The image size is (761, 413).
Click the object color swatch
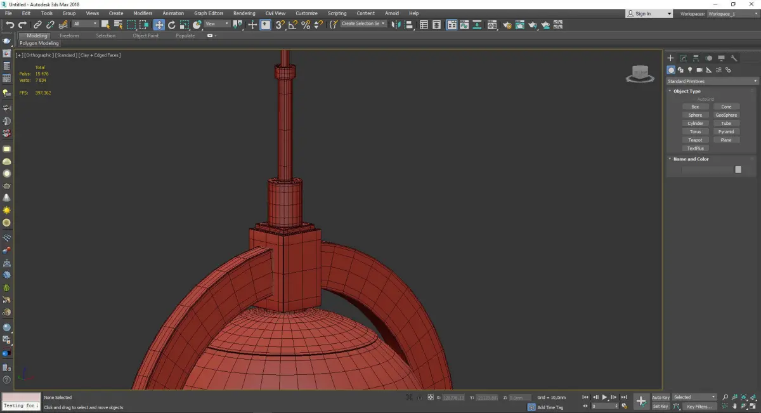(738, 169)
